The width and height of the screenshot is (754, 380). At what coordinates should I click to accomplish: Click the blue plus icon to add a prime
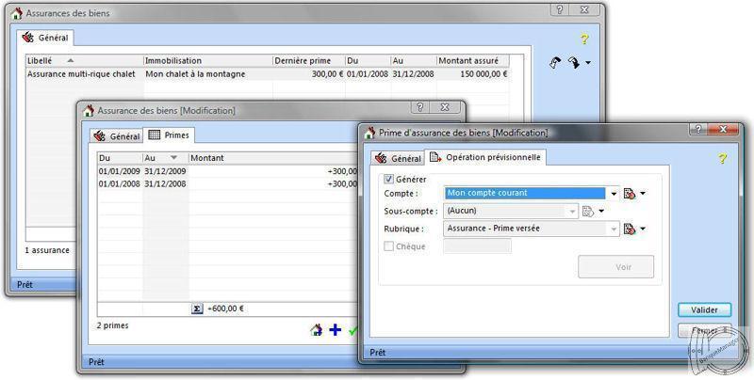335,330
